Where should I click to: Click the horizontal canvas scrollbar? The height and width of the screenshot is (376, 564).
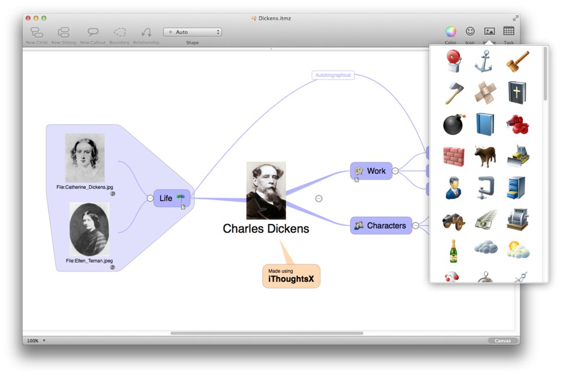coord(267,333)
